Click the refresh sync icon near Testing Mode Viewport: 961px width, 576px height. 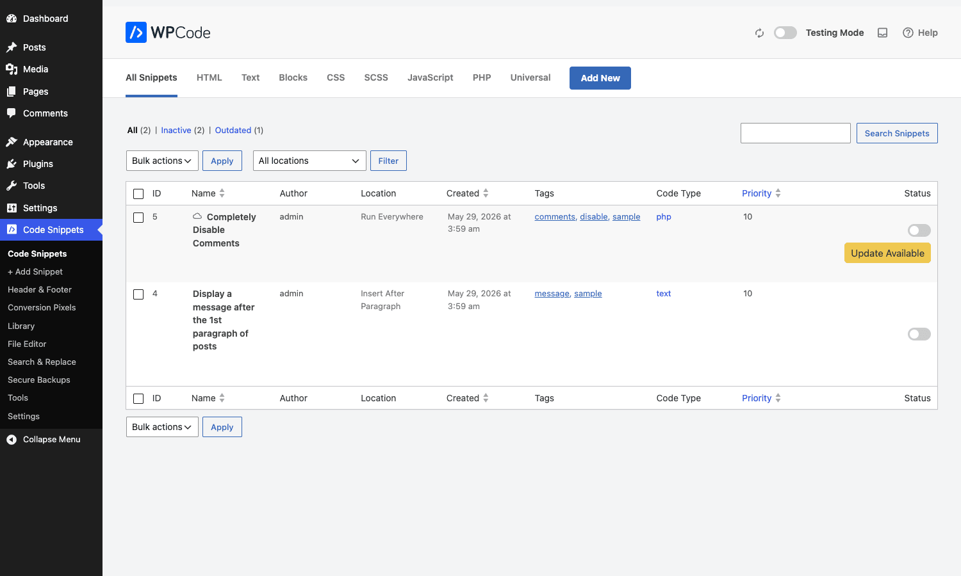coord(759,33)
